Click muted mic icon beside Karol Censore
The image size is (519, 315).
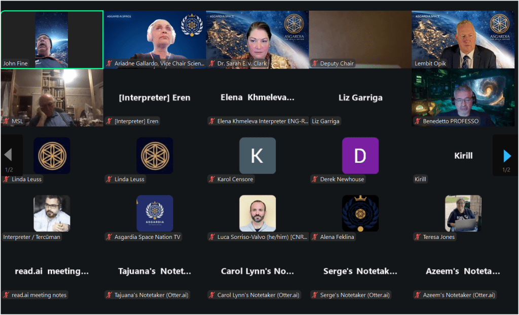click(212, 179)
